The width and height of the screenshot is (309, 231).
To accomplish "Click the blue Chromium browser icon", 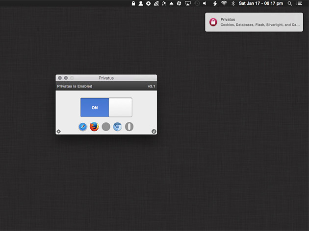I will (x=118, y=127).
